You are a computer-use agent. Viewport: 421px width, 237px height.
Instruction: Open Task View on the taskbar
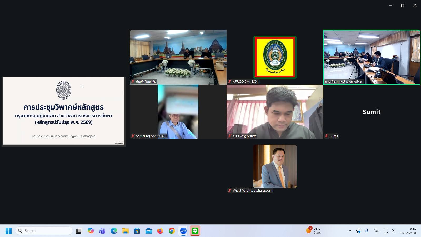click(x=79, y=231)
